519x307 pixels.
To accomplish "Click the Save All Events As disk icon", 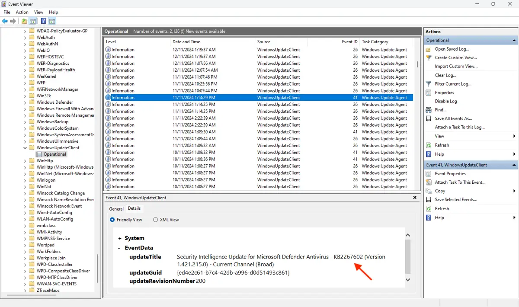I will pyautogui.click(x=429, y=118).
